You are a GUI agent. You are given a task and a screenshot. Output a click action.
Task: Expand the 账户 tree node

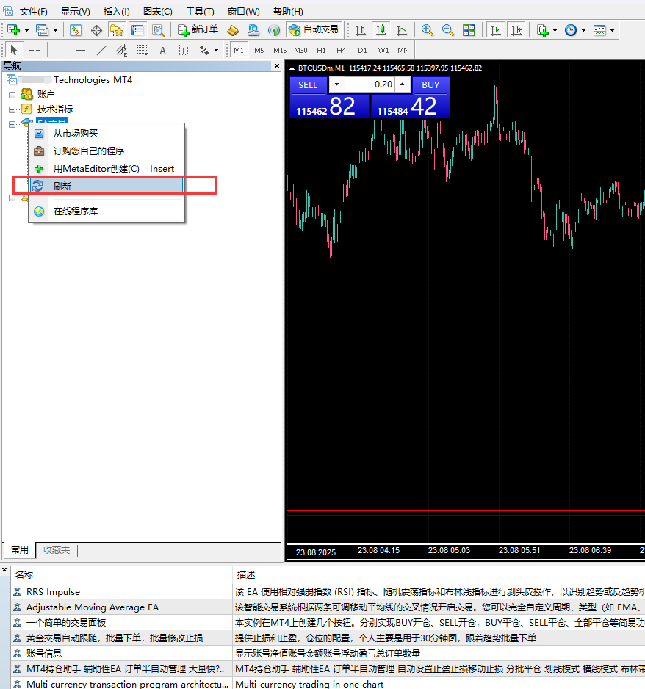coord(12,94)
